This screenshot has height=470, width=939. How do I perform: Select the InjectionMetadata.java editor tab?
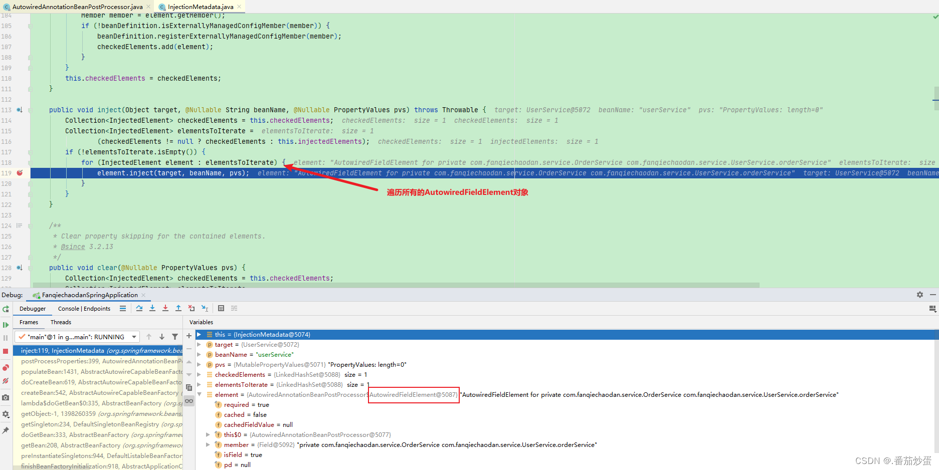[x=201, y=7]
